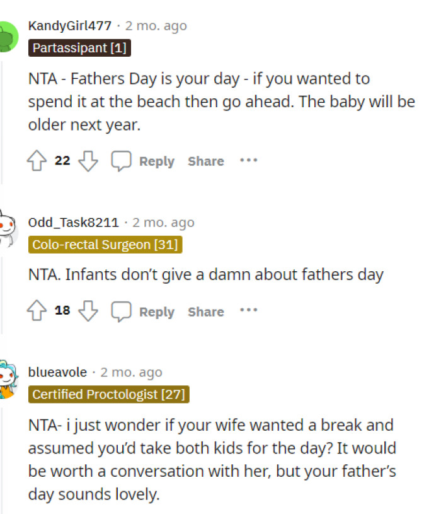Click the vote count 22 on top comment
This screenshot has height=514, width=441.
62,160
